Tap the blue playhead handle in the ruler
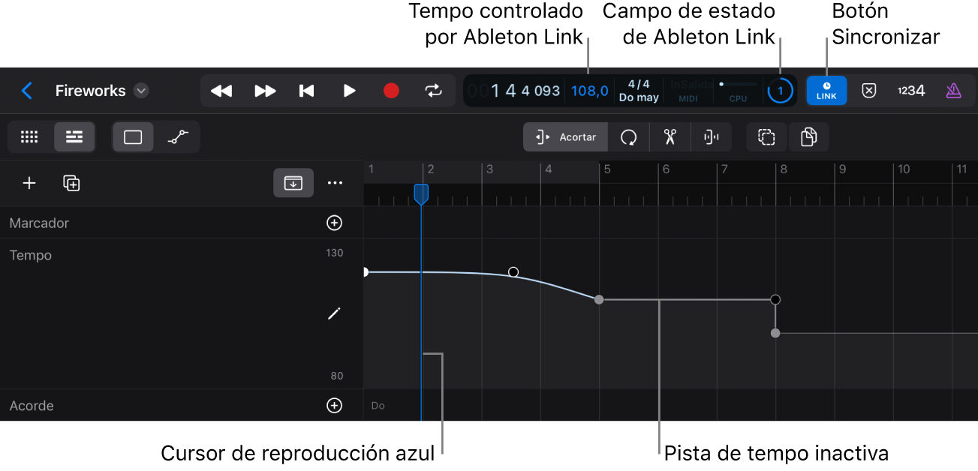This screenshot has width=978, height=471. tap(421, 194)
